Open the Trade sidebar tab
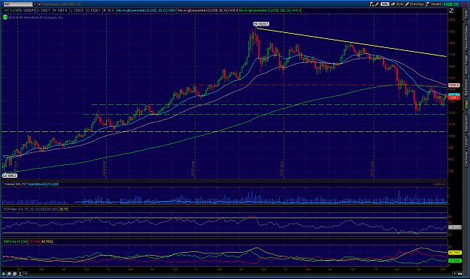This screenshot has height=279, width=470. (x=466, y=16)
